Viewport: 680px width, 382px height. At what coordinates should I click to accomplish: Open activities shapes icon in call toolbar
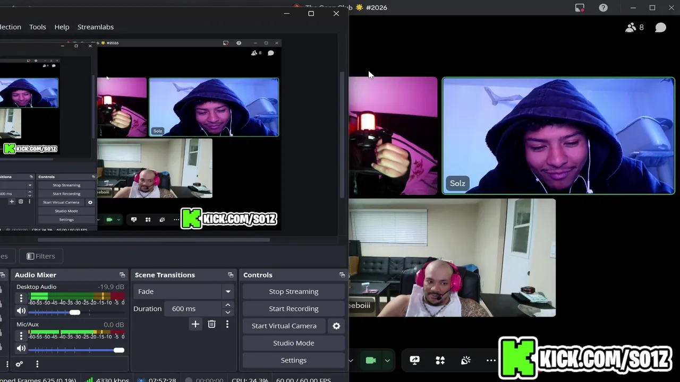point(440,360)
